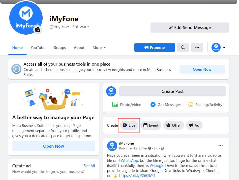Image resolution: width=239 pixels, height=180 pixels.
Task: Switch to the YouTube tab
Action: (x=38, y=47)
